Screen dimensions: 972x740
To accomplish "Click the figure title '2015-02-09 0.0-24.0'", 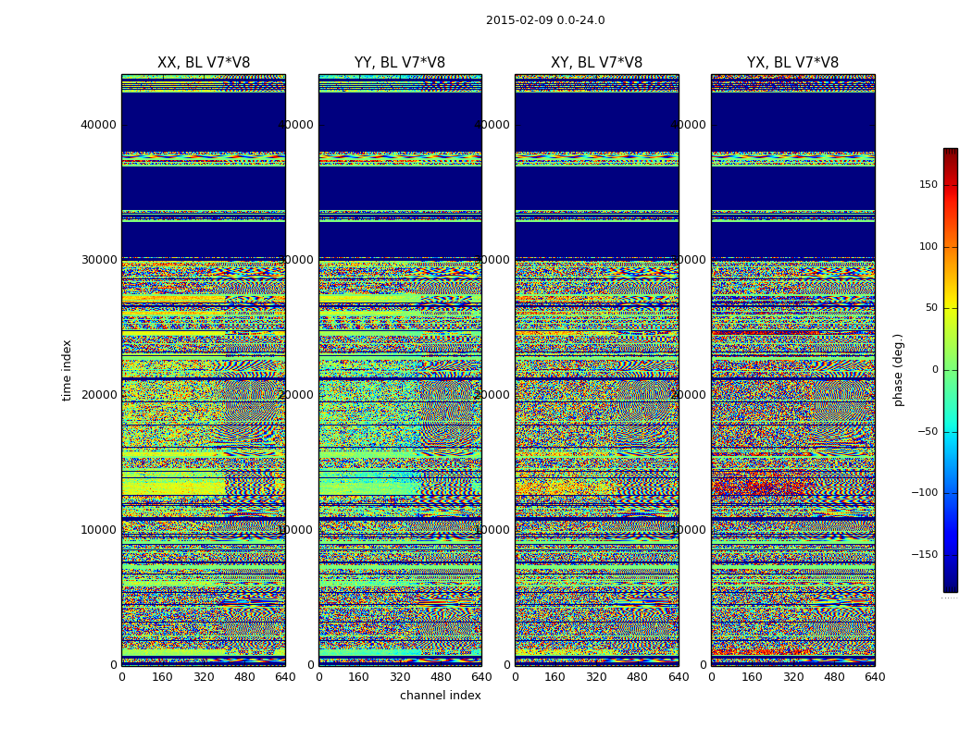I will pos(545,20).
